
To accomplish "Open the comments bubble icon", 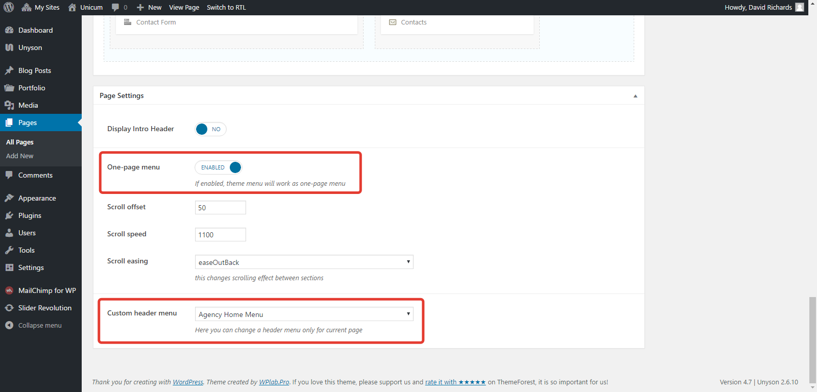I will pyautogui.click(x=115, y=7).
